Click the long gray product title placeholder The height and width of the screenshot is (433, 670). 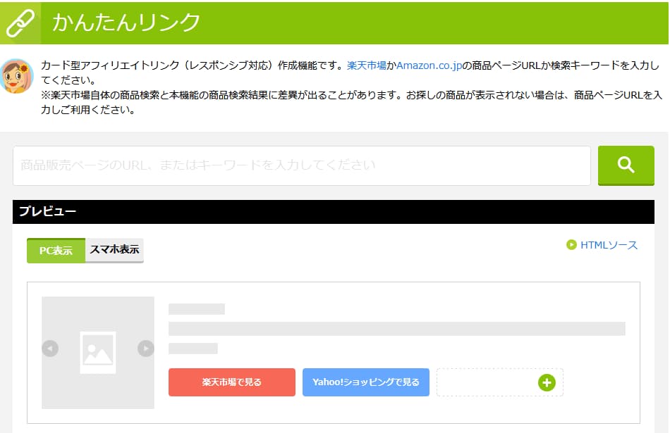pyautogui.click(x=396, y=329)
